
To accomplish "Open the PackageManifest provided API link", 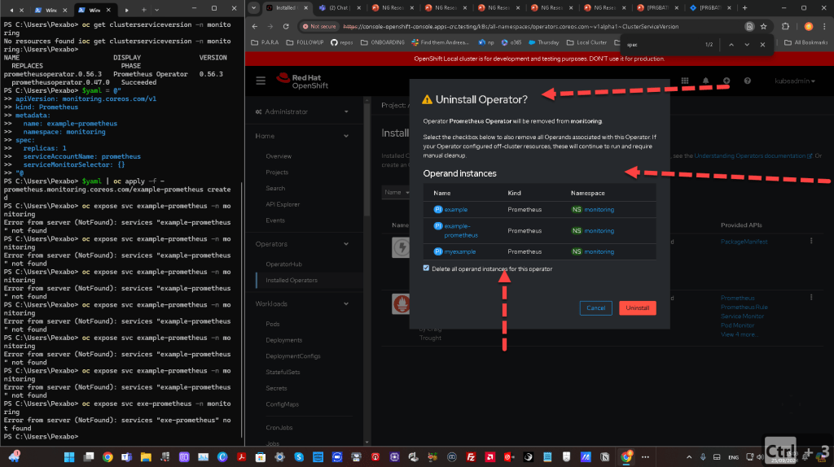I will tap(744, 242).
